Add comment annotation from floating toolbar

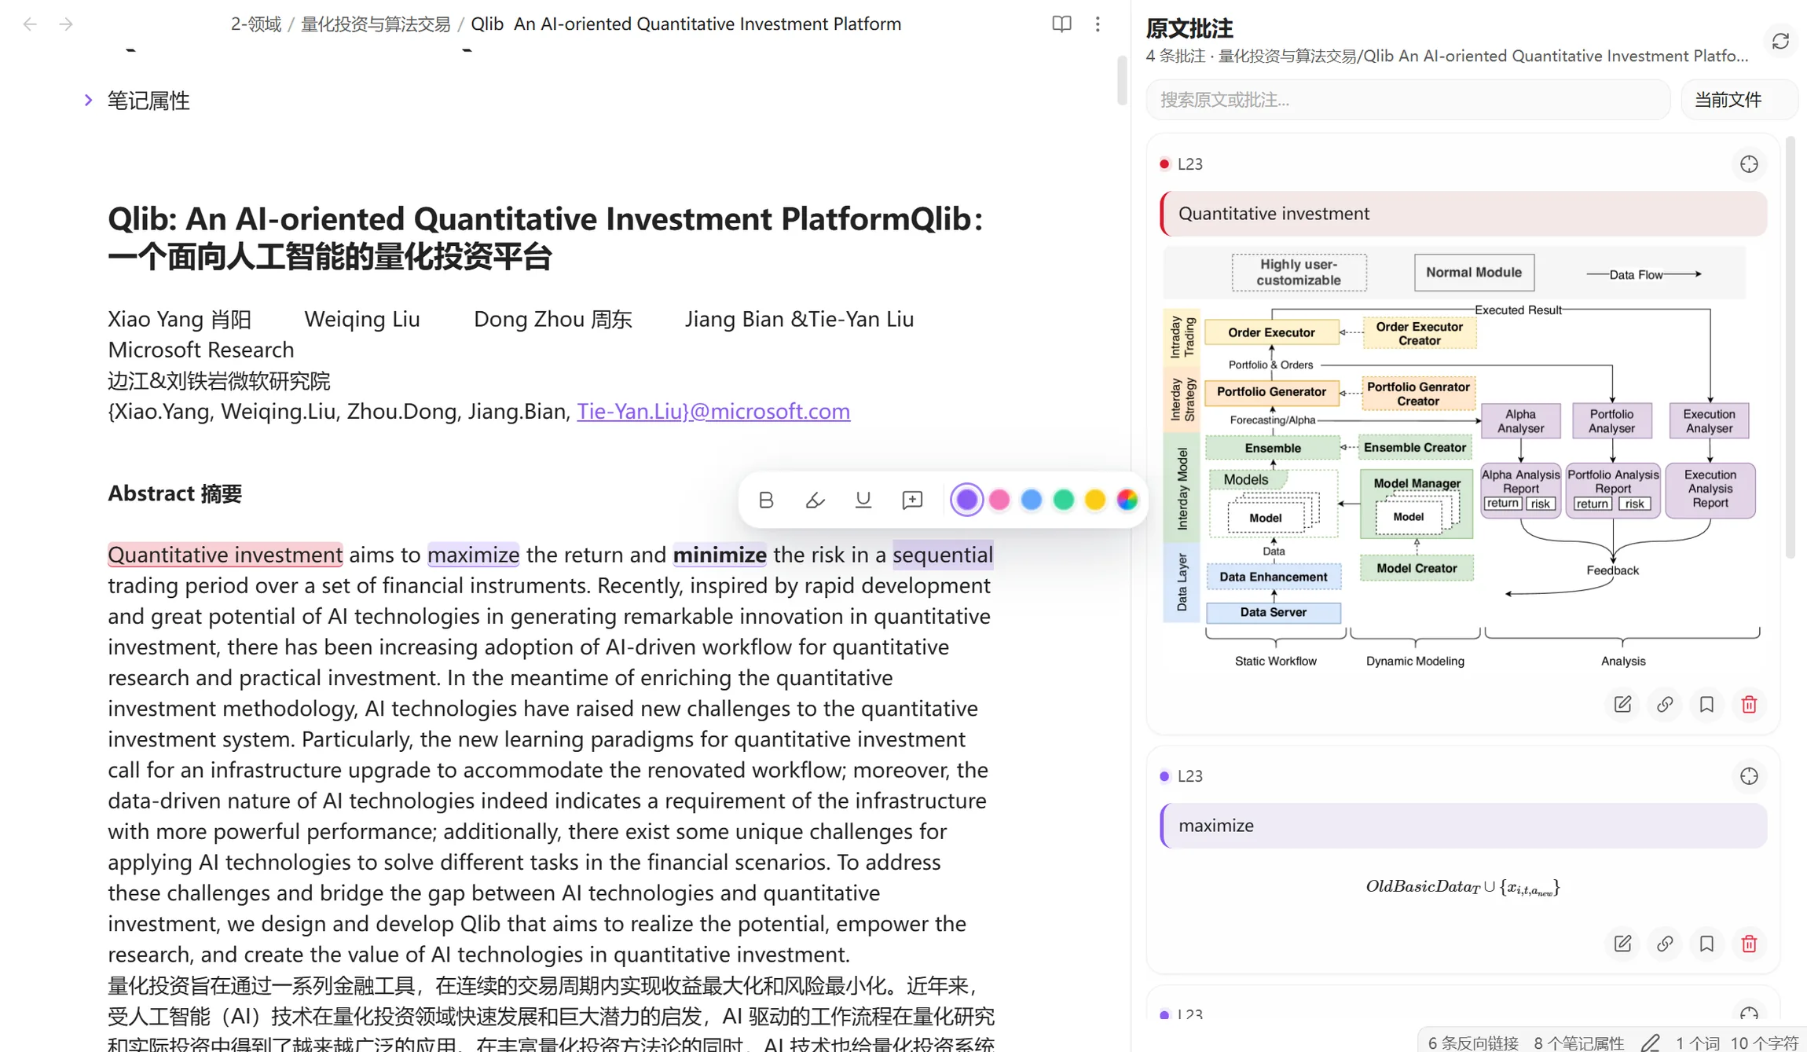[x=912, y=500]
